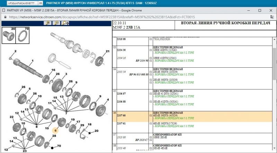Click part number 21 in the diagram
The width and height of the screenshot is (277, 153).
pos(107,51)
